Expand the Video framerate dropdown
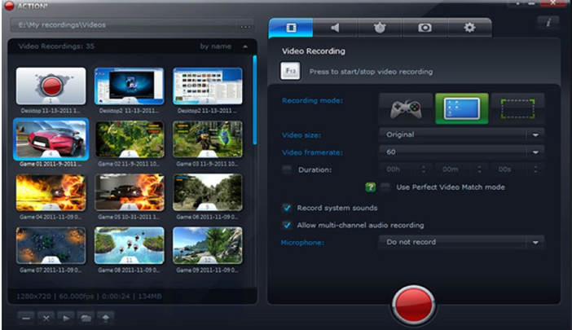 (x=461, y=152)
